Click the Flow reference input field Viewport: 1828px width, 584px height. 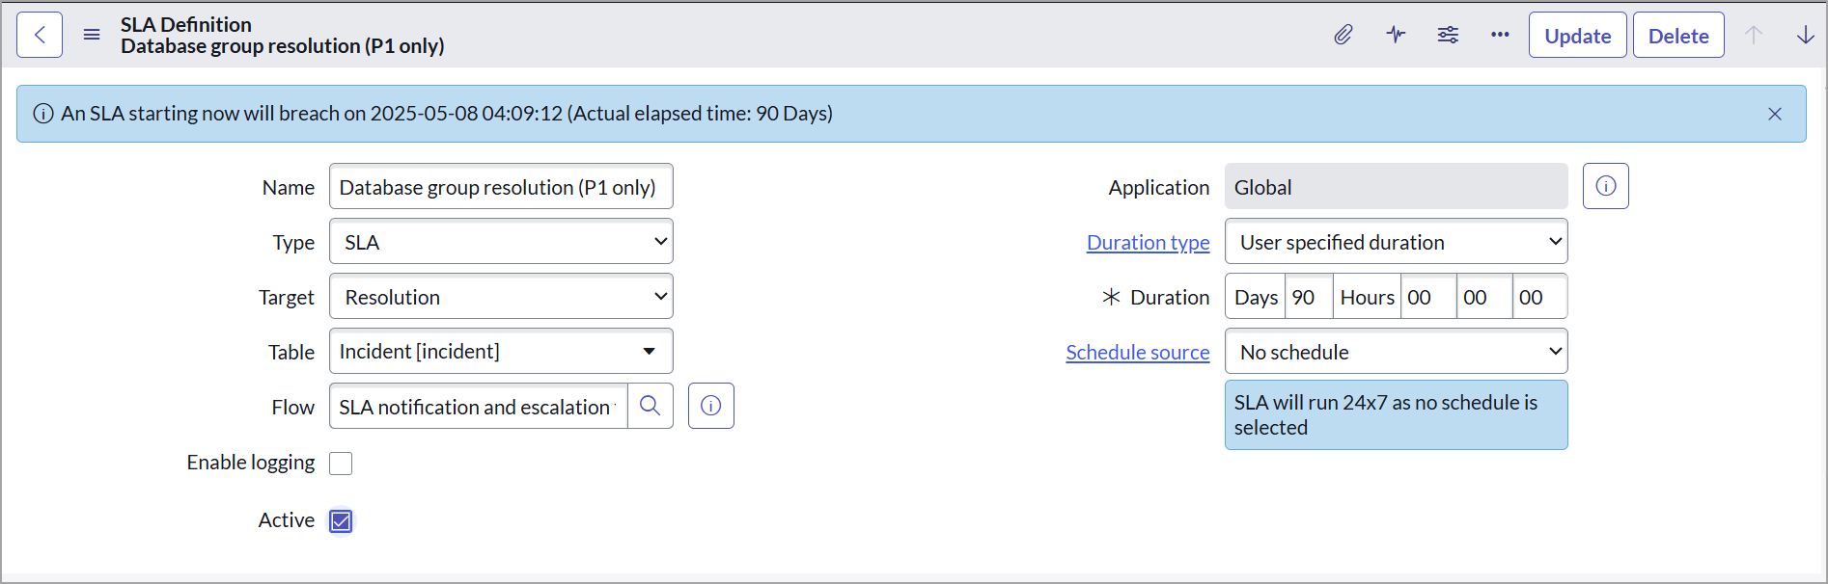tap(479, 406)
